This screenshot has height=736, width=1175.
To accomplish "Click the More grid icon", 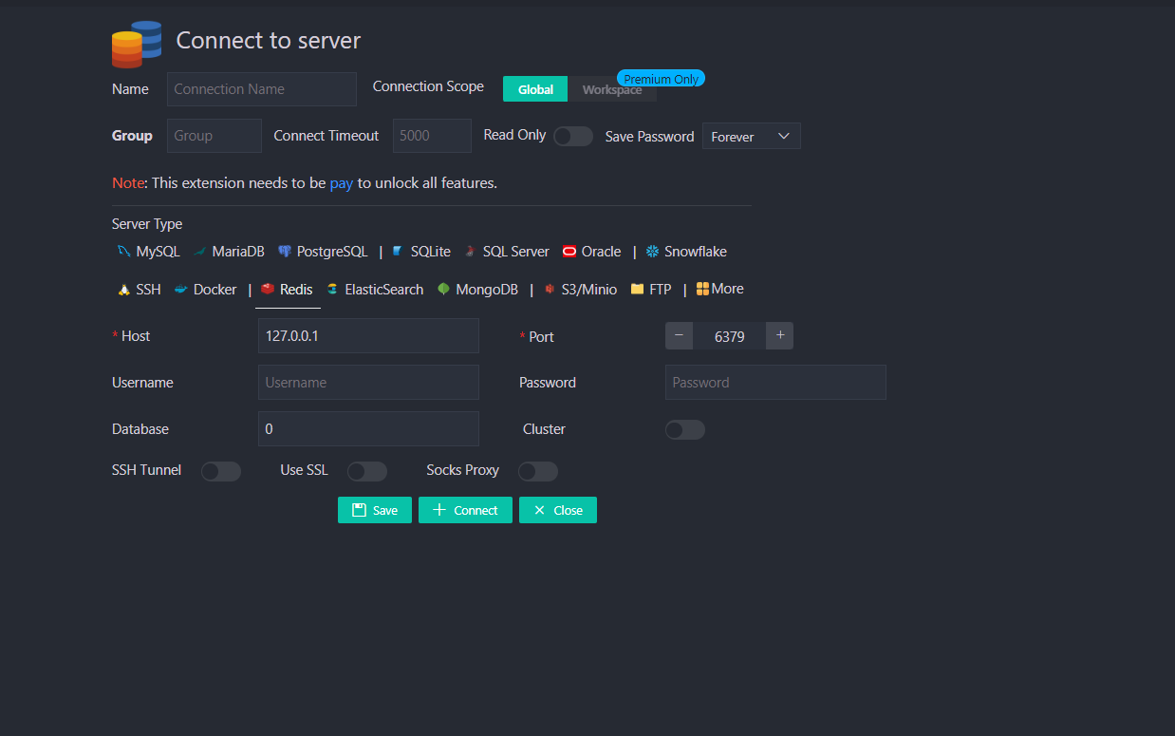I will 702,289.
